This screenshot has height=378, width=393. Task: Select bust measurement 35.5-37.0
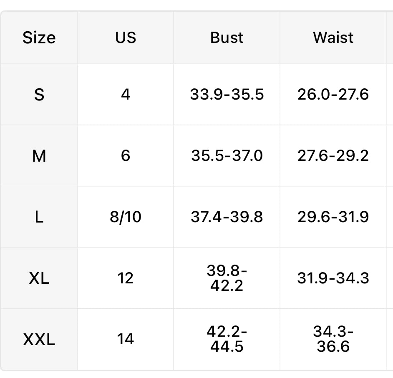[x=227, y=156]
